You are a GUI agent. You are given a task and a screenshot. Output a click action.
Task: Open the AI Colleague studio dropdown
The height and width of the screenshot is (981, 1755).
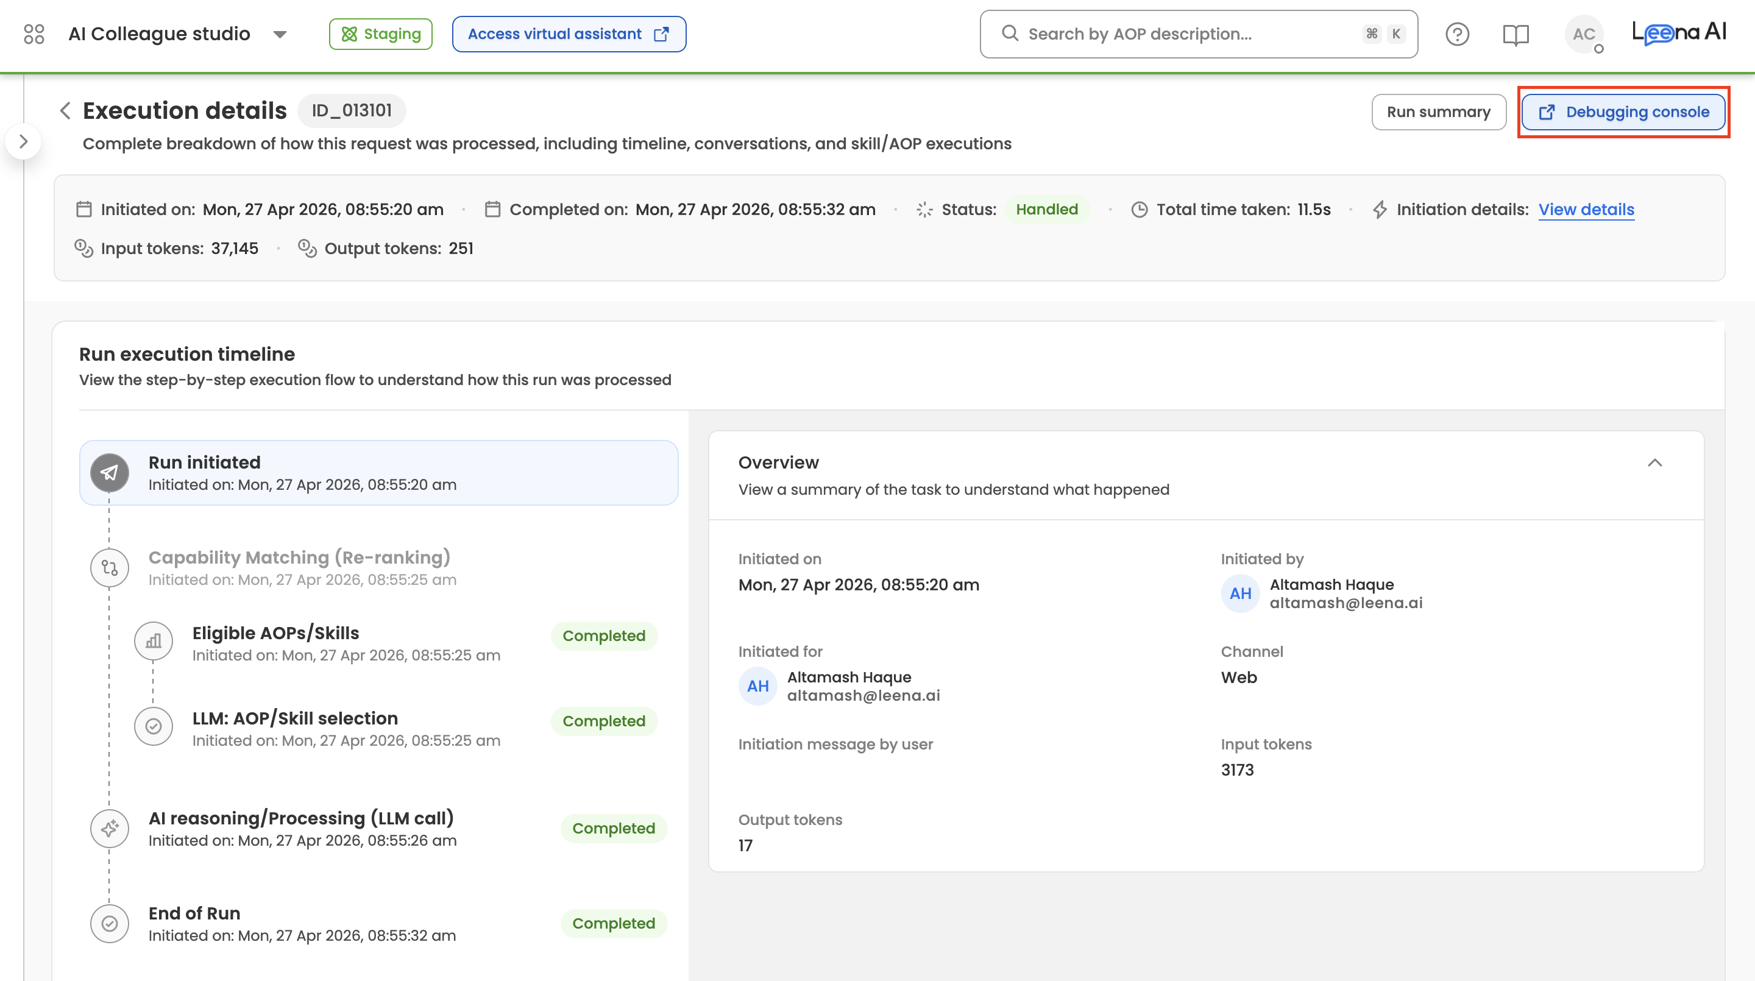tap(279, 34)
